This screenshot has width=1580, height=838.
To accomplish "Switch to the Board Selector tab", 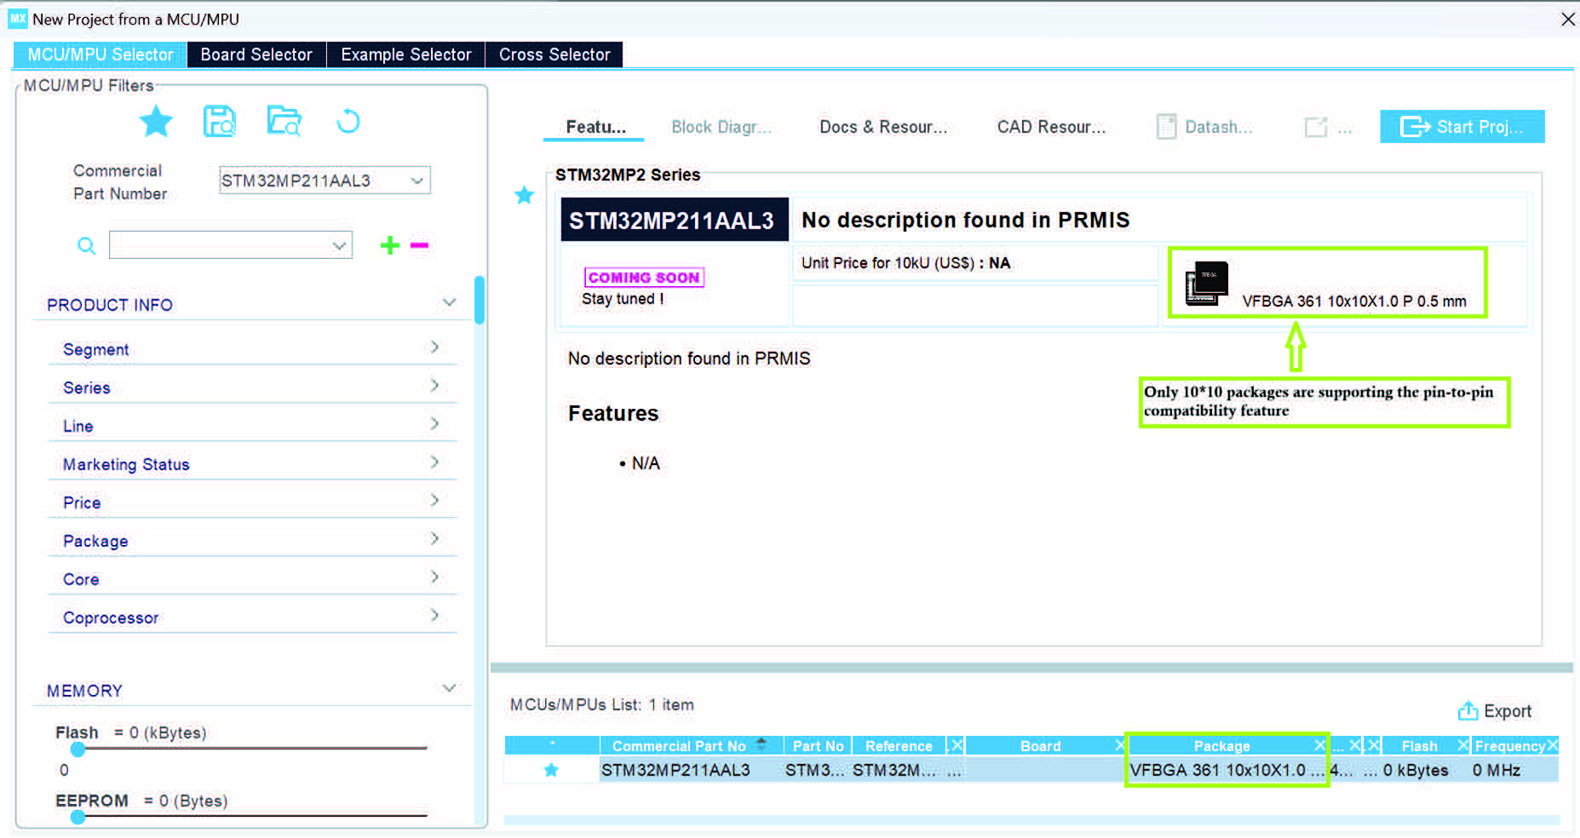I will (x=256, y=55).
